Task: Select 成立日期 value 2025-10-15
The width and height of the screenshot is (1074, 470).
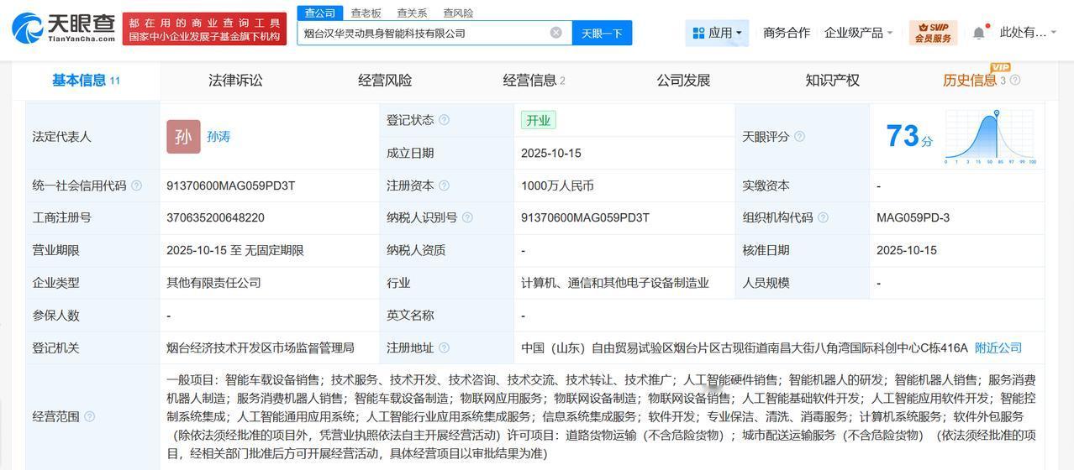Action: click(x=551, y=153)
